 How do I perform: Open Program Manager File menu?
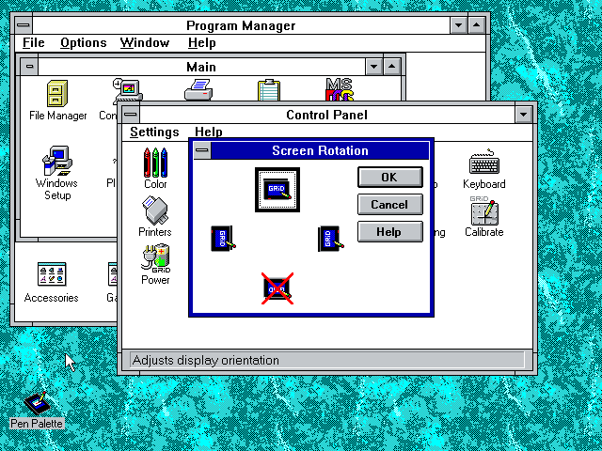[x=34, y=42]
